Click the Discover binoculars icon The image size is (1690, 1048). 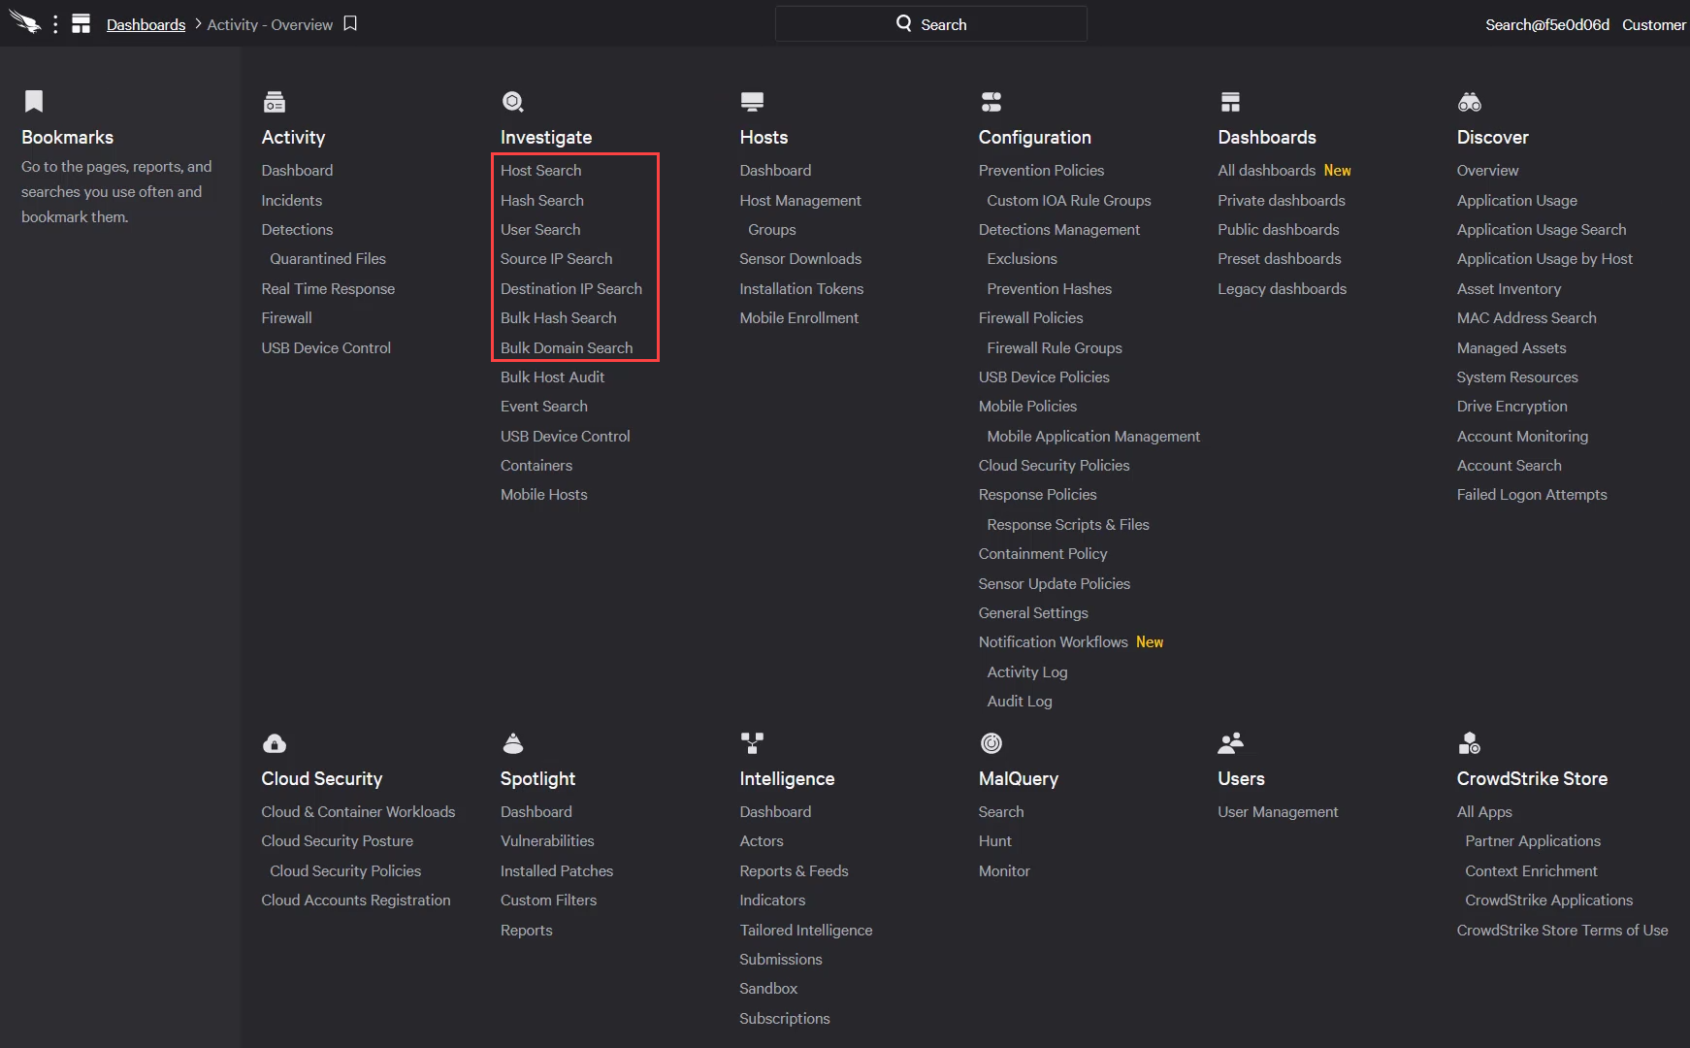point(1470,102)
